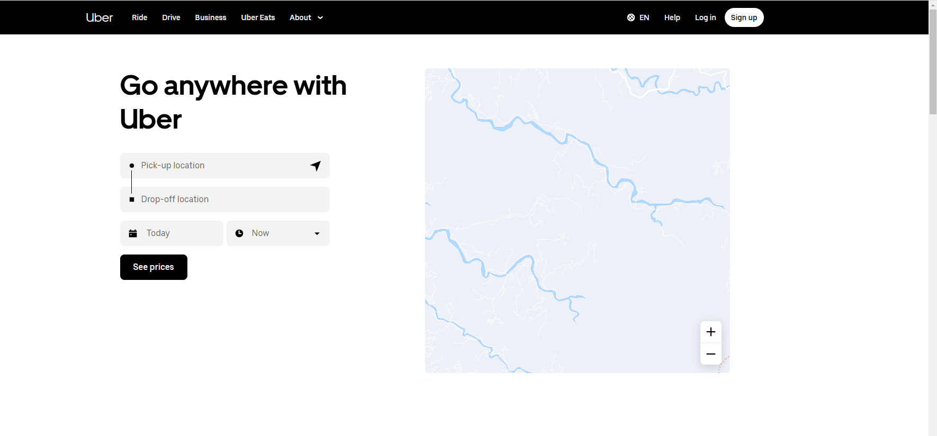The image size is (937, 436).
Task: Go to Uber Eats in navigation
Action: point(258,17)
